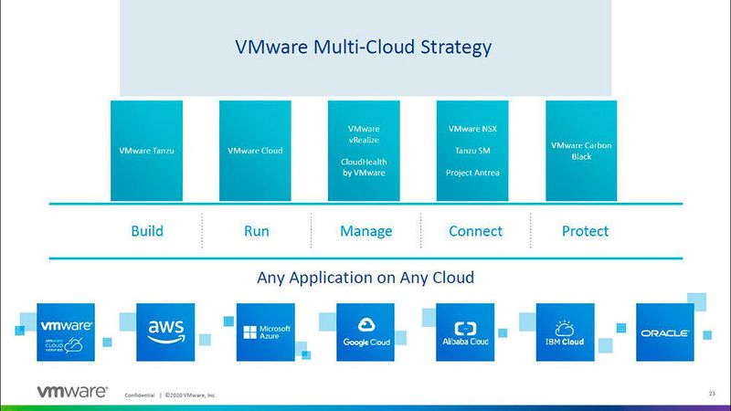Click the Any Application on Any Cloud heading
731x411 pixels.
(365, 278)
